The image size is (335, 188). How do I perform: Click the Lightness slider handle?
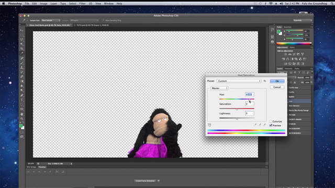pos(237,119)
